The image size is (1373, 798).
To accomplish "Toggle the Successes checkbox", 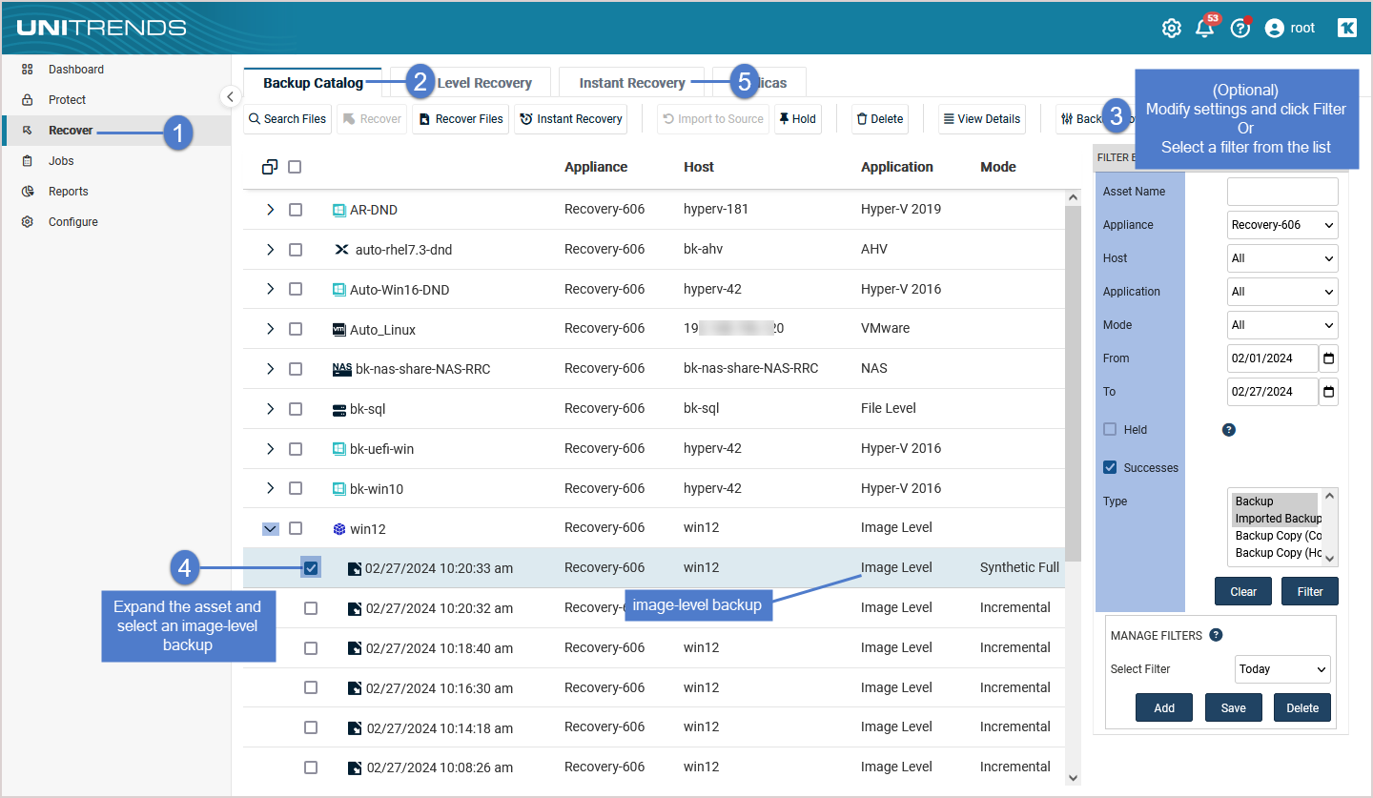I will pyautogui.click(x=1110, y=468).
